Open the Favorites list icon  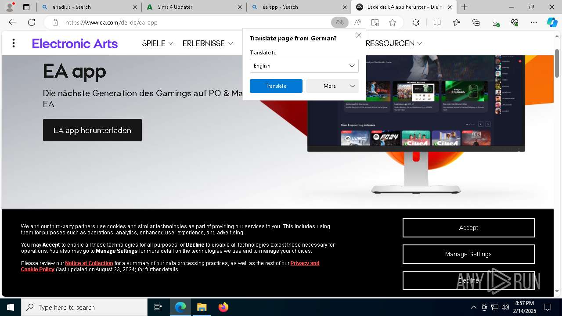point(457,22)
